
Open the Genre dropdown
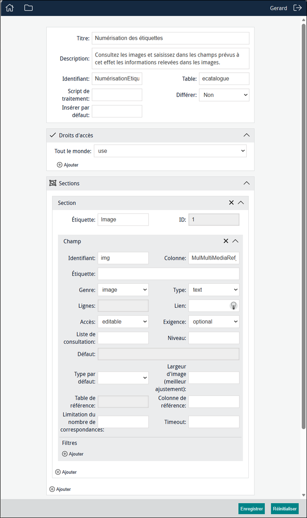(x=123, y=290)
